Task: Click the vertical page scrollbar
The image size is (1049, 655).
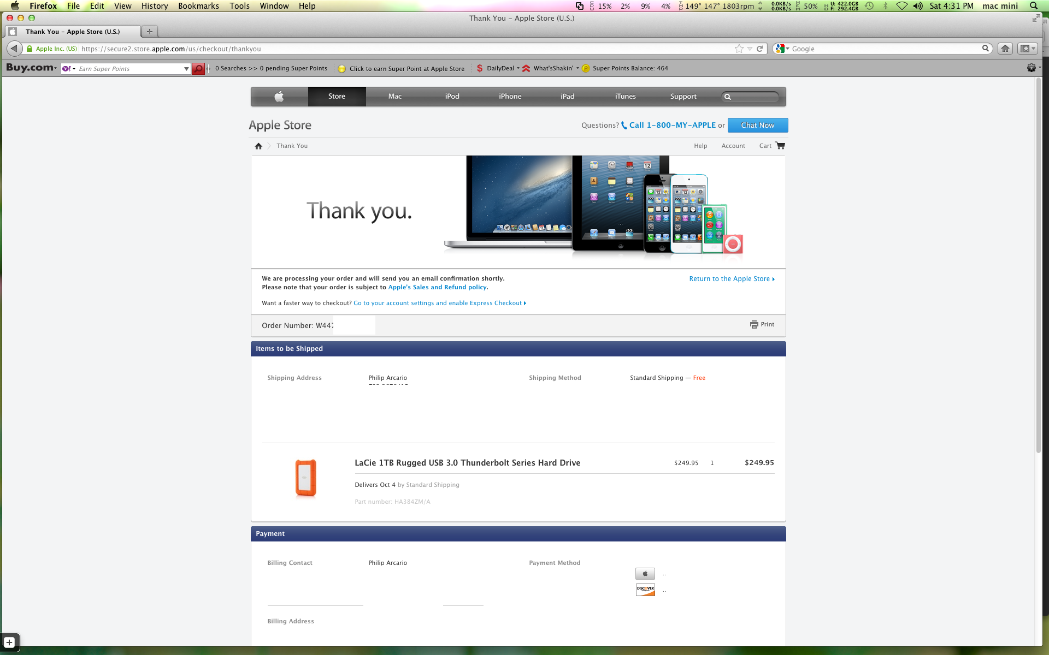Action: [x=1039, y=265]
